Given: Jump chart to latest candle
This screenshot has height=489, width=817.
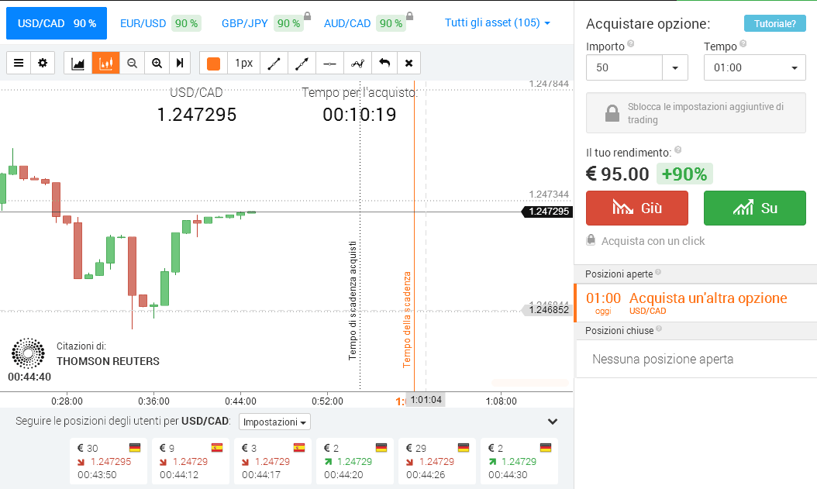Looking at the screenshot, I should [180, 63].
